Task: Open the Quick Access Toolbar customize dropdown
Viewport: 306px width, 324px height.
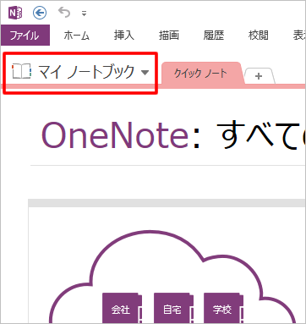Action: click(x=84, y=14)
